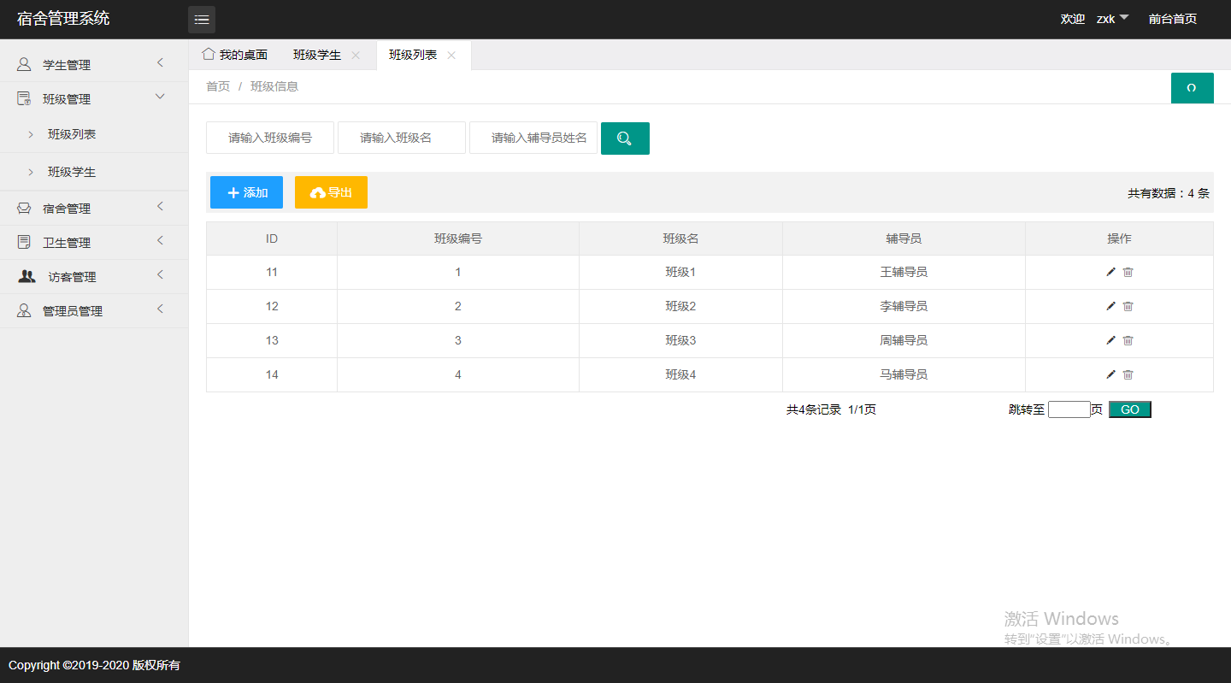The height and width of the screenshot is (683, 1231).
Task: Click the delete trash icon for 班级2
Action: click(x=1128, y=306)
